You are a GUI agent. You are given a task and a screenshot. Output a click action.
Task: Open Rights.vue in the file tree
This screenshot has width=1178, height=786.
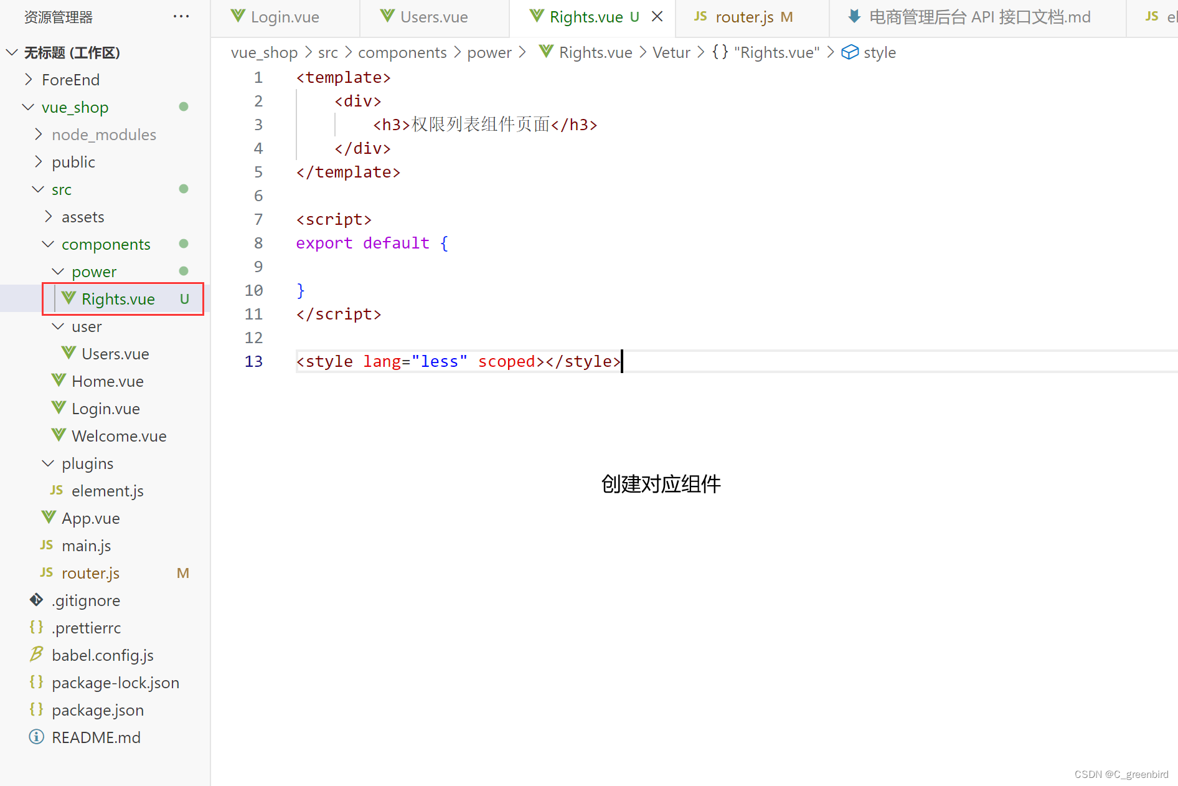[x=118, y=299]
